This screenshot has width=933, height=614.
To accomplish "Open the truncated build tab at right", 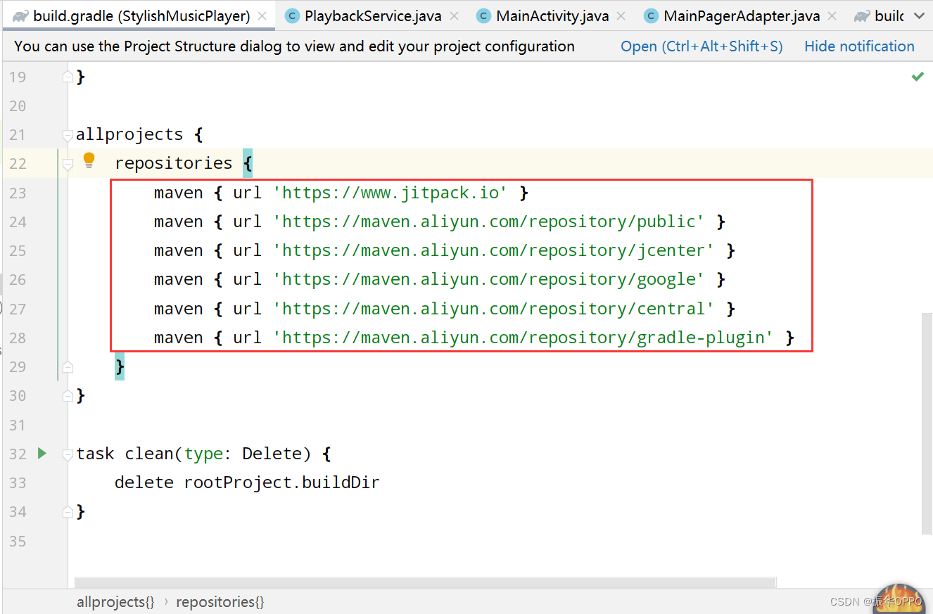I will click(878, 16).
